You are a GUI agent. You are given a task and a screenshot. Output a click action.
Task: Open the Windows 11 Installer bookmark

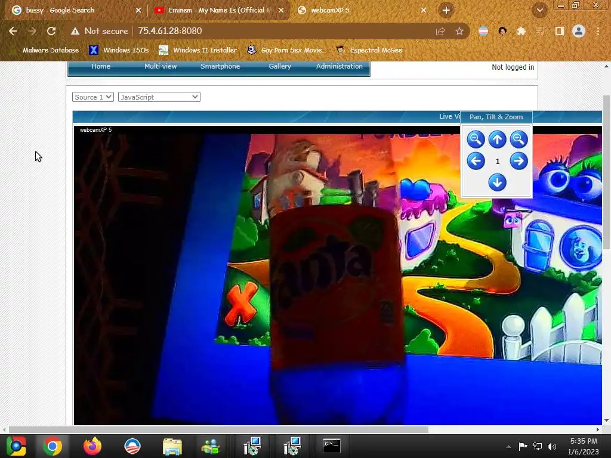[198, 50]
